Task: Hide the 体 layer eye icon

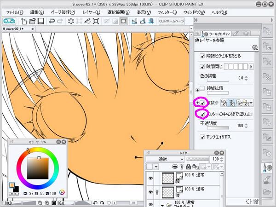Action: 150,192
